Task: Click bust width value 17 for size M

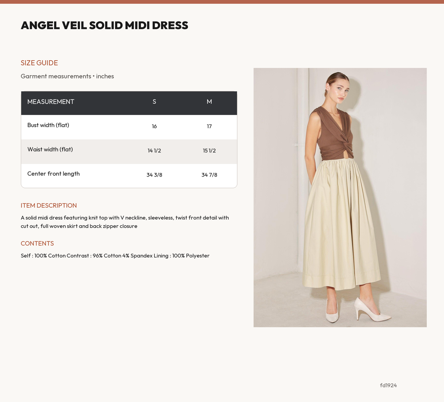Action: coord(209,126)
